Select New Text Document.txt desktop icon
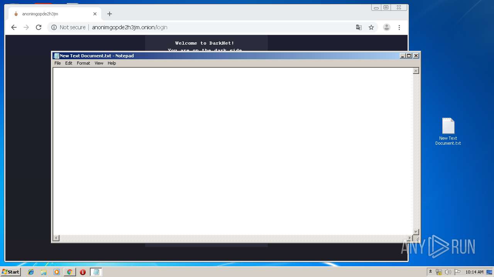This screenshot has width=494, height=277. [x=448, y=132]
